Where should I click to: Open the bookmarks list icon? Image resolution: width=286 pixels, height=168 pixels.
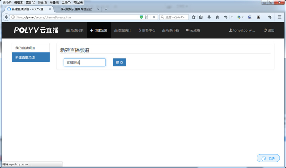click(x=201, y=17)
